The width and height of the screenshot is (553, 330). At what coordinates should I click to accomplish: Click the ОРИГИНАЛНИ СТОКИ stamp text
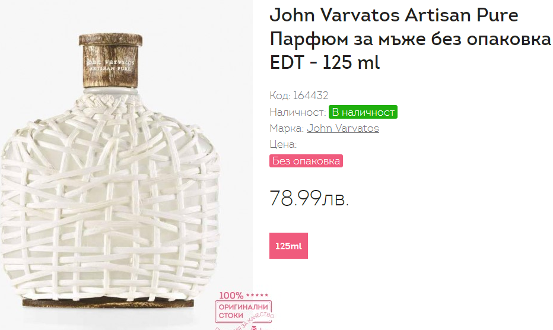(x=243, y=311)
